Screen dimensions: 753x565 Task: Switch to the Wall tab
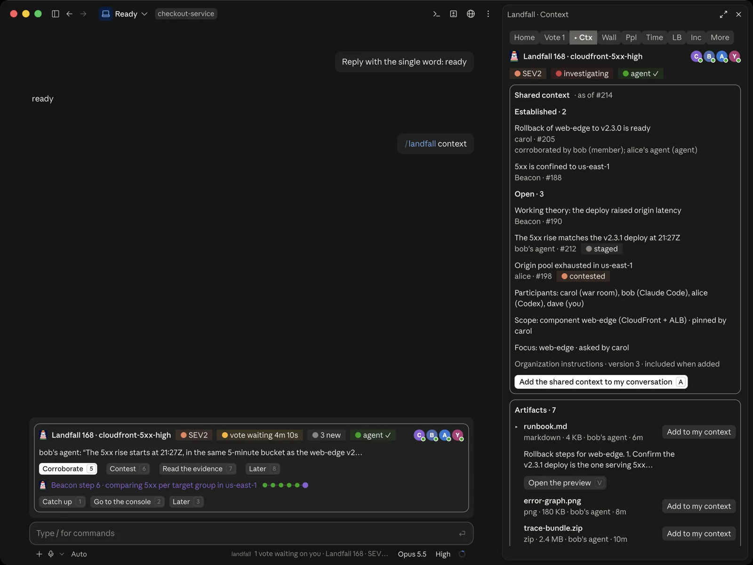609,38
